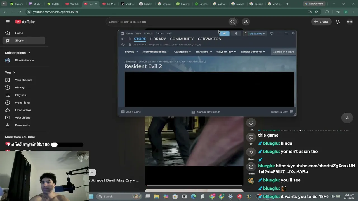Open the Games menu in Steam

point(160,33)
